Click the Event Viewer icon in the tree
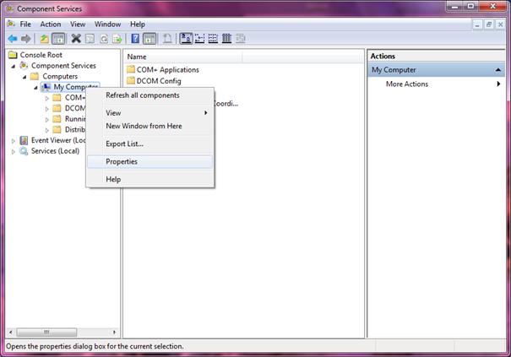 24,140
